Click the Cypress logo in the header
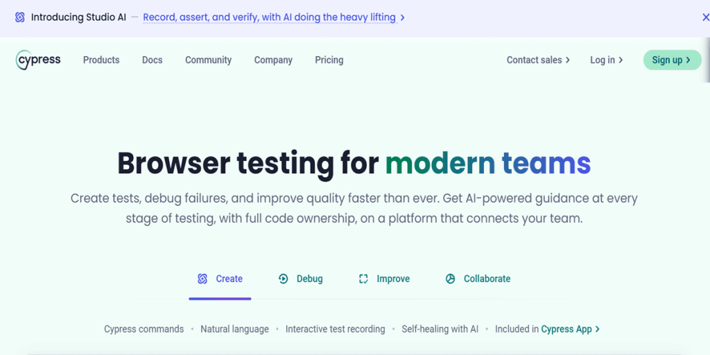Viewport: 710px width, 355px height. tap(38, 60)
